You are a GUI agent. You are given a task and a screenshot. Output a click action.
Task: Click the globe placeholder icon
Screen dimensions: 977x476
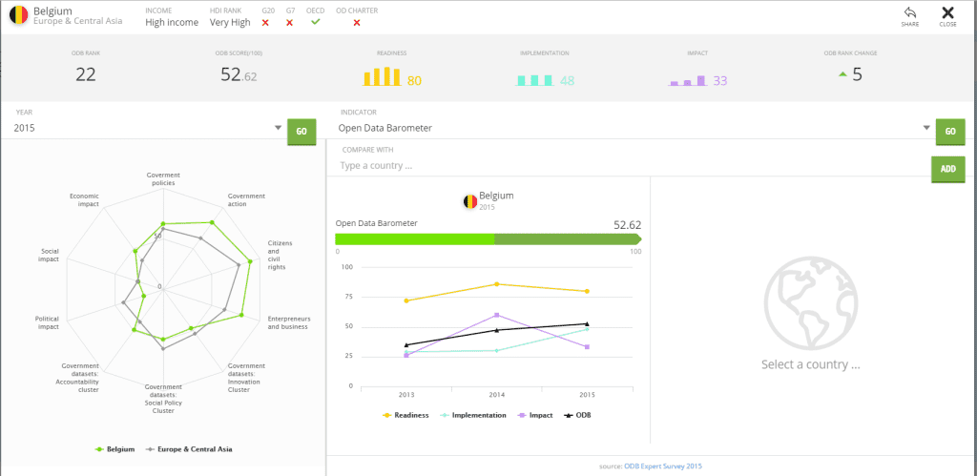point(810,300)
